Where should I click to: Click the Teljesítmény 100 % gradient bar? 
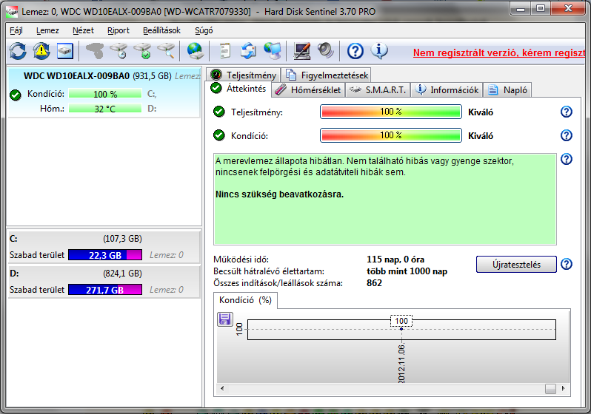(391, 112)
